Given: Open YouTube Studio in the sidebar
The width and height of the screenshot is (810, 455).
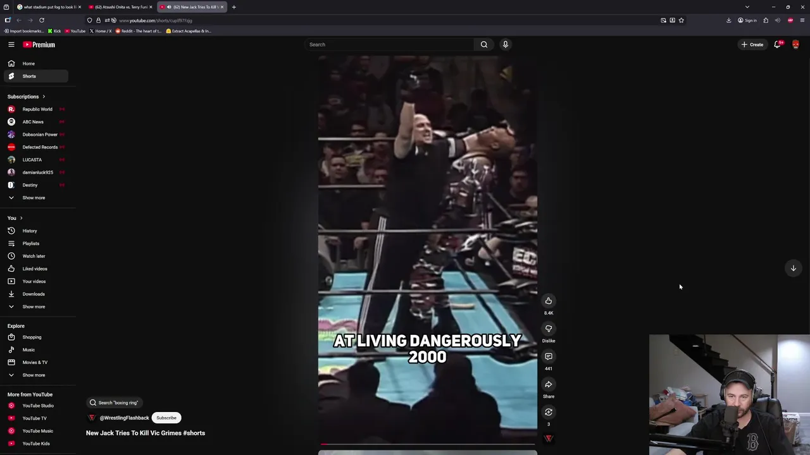Looking at the screenshot, I should click(x=35, y=406).
